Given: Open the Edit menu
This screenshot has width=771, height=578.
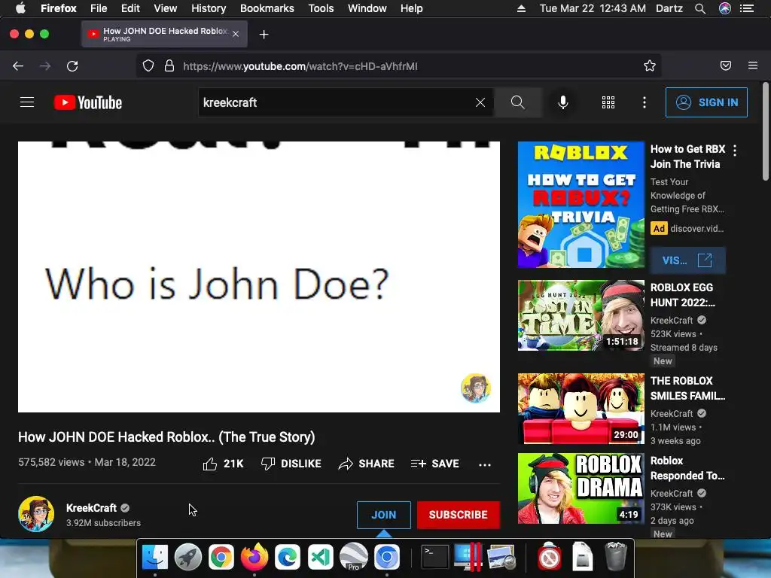Looking at the screenshot, I should coord(130,8).
